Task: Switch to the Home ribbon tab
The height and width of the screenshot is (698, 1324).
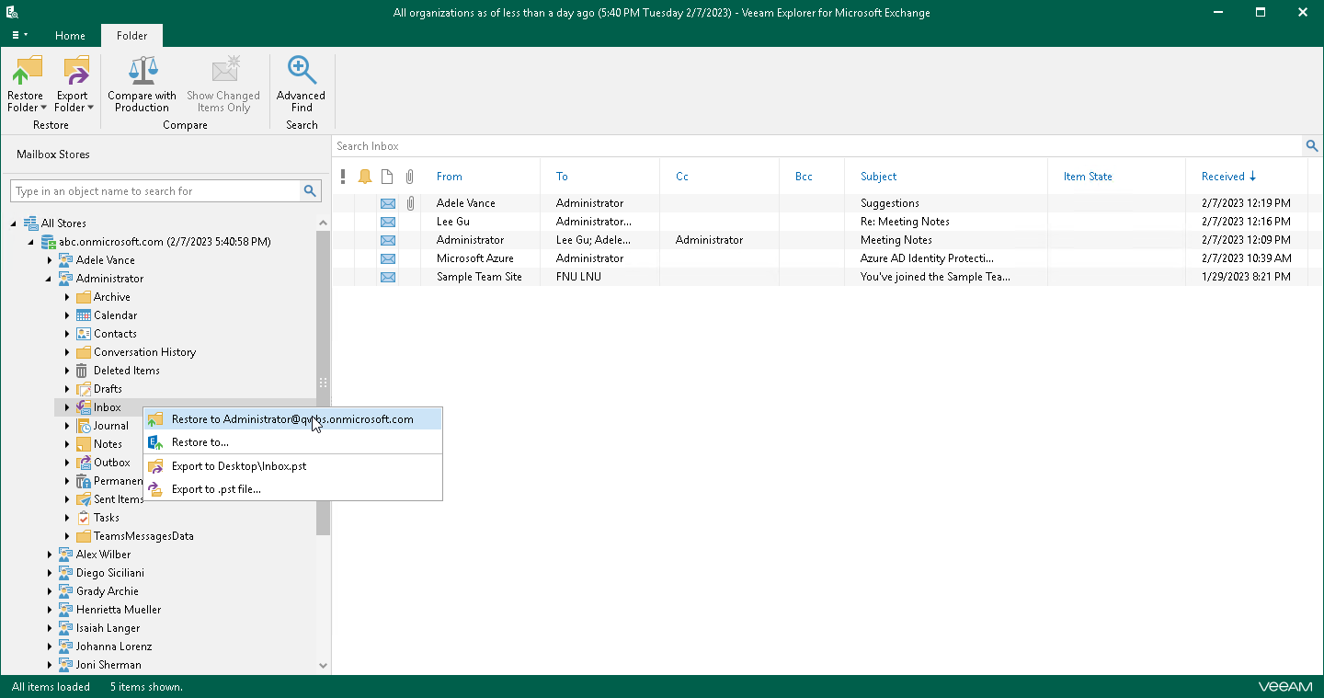Action: click(x=70, y=35)
